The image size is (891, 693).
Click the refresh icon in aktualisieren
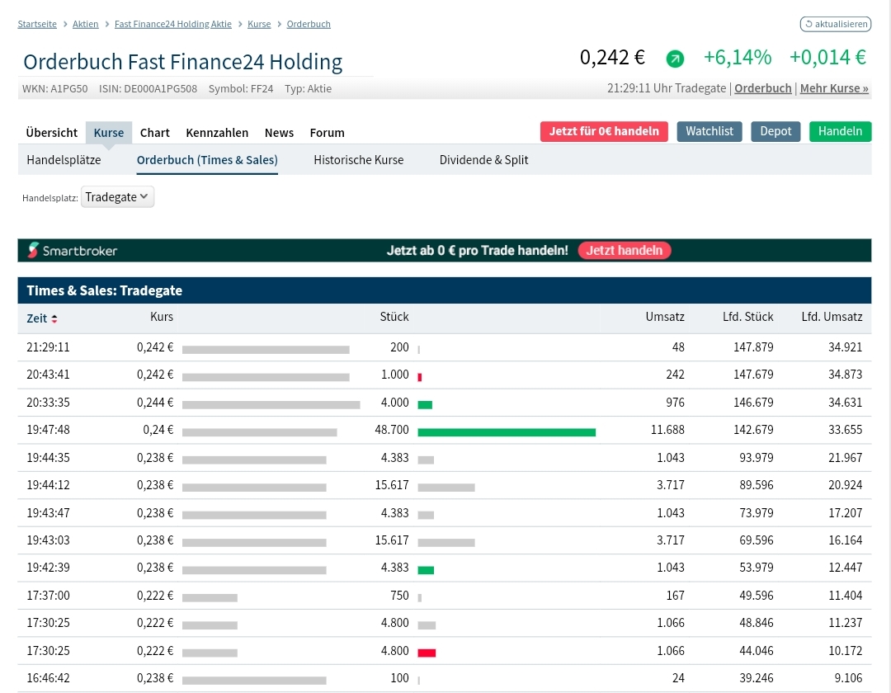(x=809, y=24)
